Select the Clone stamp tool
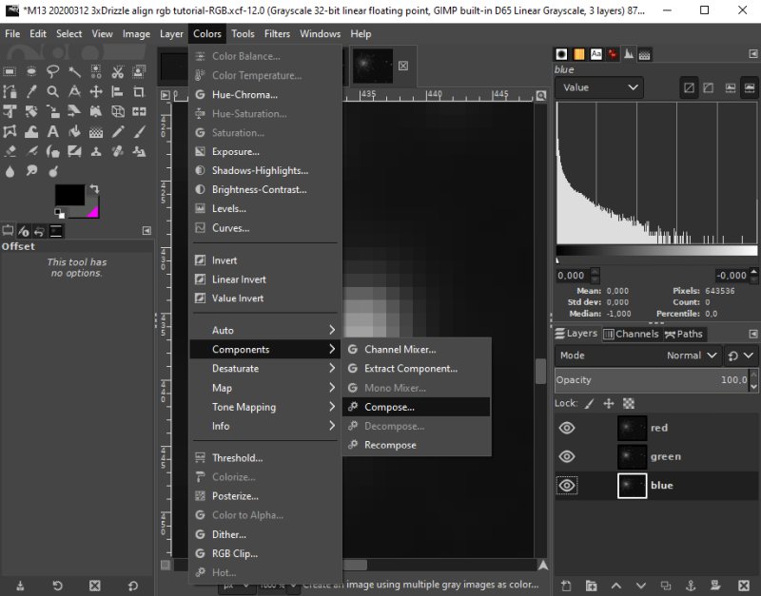 tap(96, 151)
